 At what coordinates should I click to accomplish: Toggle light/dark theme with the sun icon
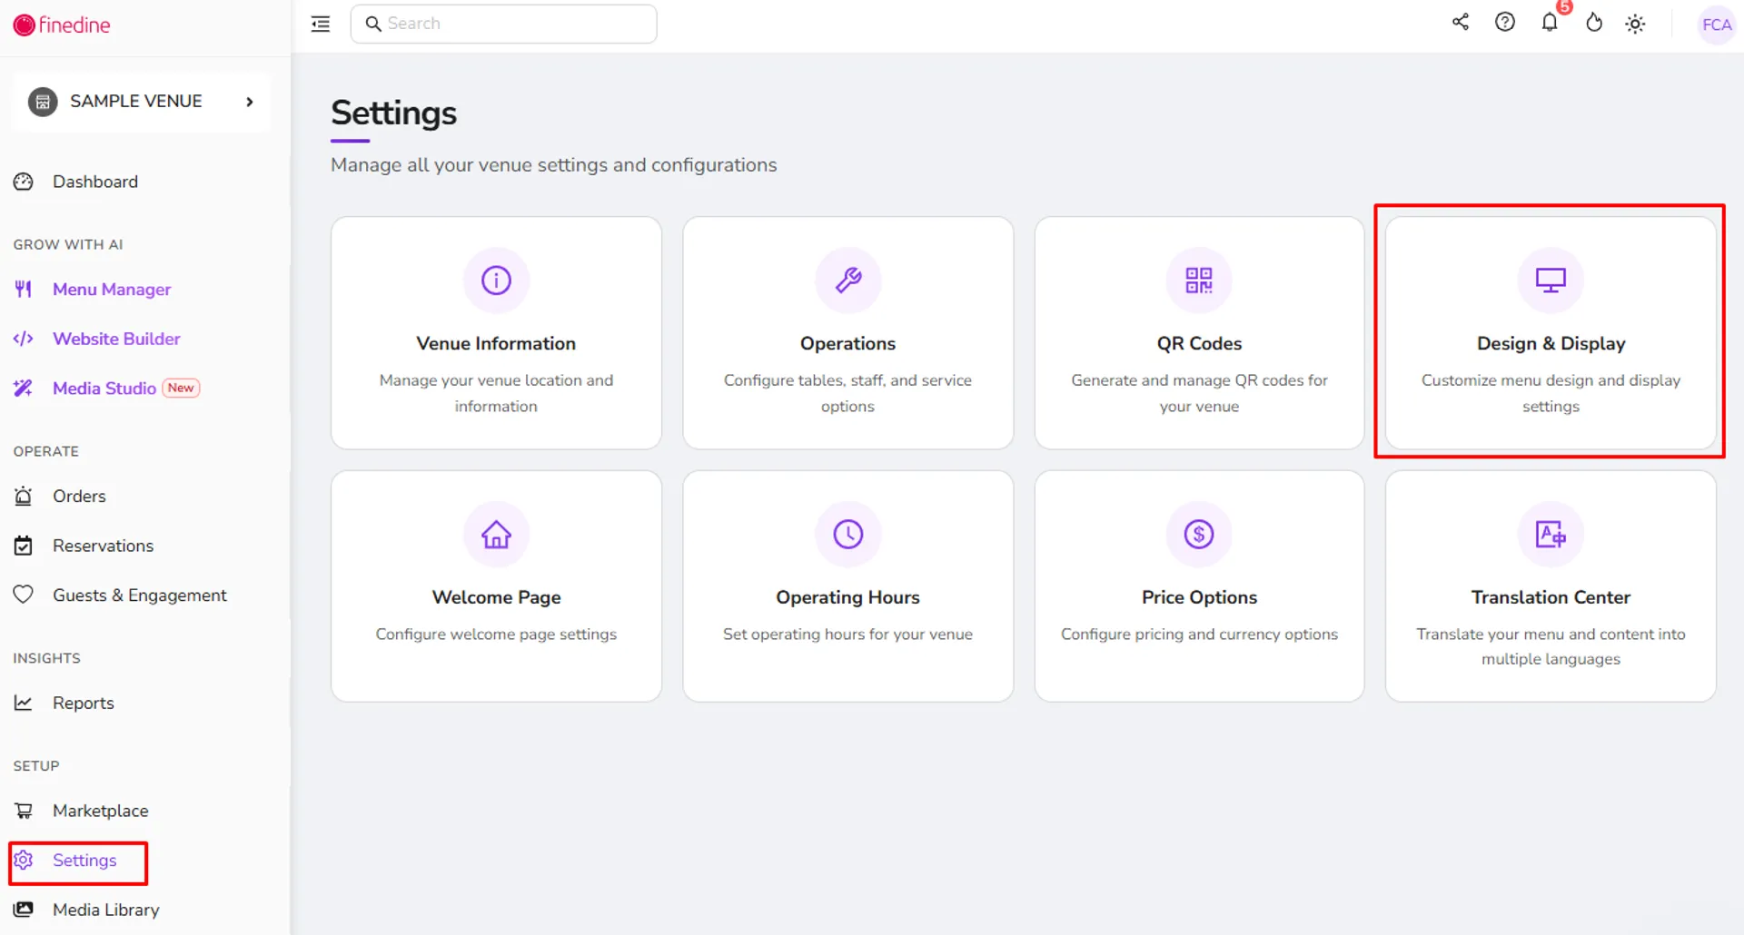1635,25
